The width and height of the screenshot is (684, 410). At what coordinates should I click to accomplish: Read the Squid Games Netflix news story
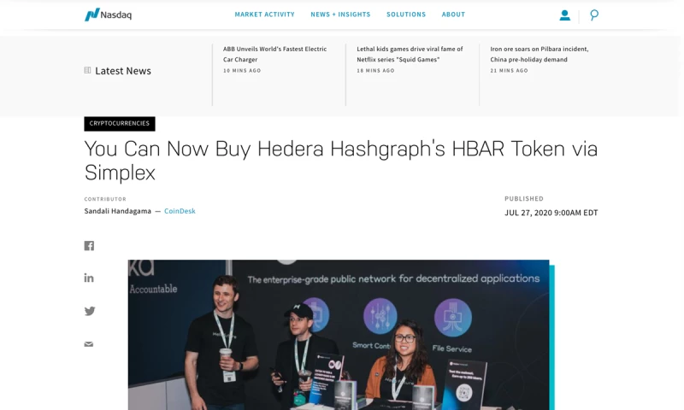pyautogui.click(x=410, y=54)
